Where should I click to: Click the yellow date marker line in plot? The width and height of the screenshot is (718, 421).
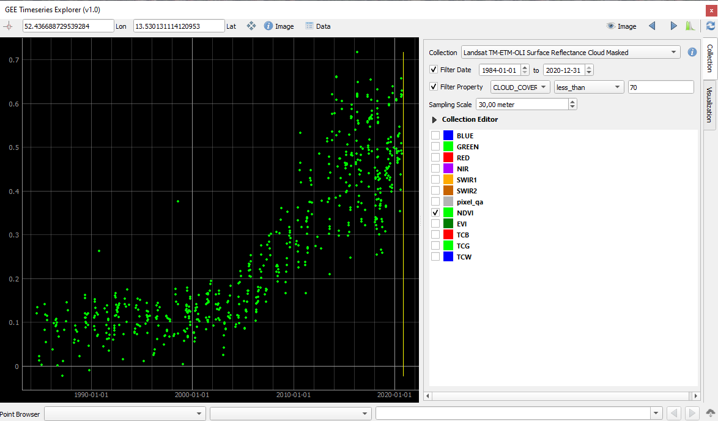(x=403, y=214)
